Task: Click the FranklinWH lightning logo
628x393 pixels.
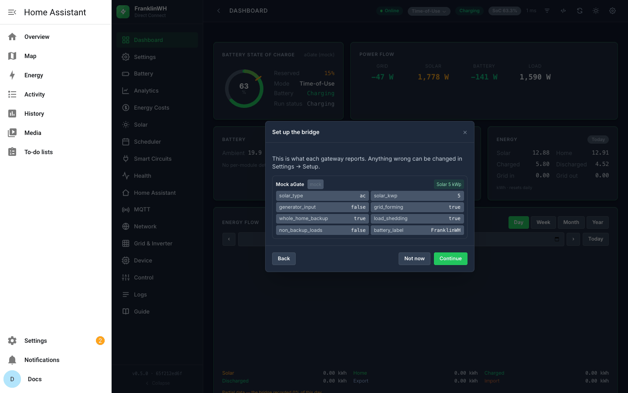Action: click(x=123, y=12)
